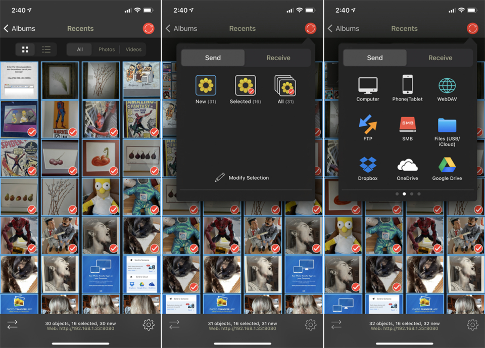
Task: Select OneDrive as the destination
Action: click(407, 169)
